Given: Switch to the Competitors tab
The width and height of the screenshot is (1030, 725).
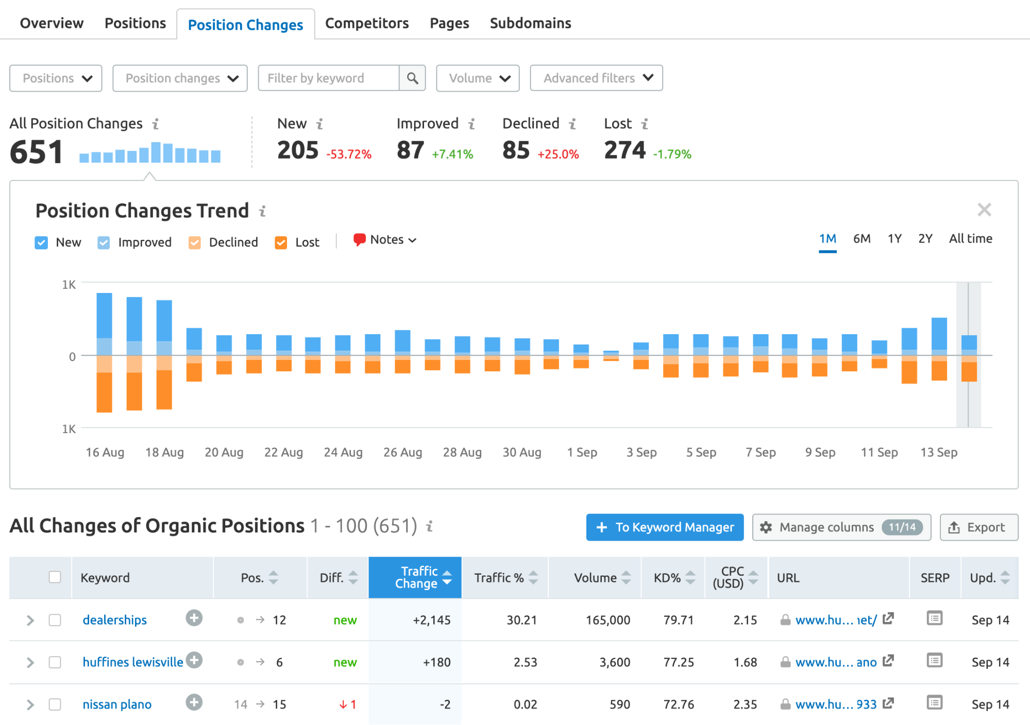Looking at the screenshot, I should click(366, 23).
